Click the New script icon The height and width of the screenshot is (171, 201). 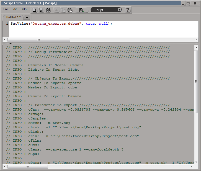point(34,10)
